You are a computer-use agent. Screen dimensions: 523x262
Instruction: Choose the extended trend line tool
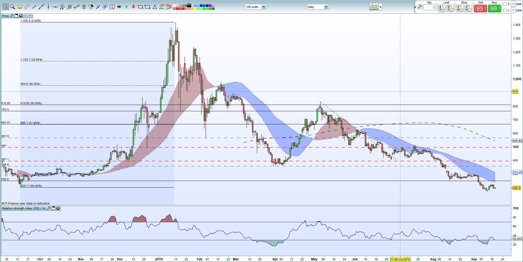[x=41, y=7]
